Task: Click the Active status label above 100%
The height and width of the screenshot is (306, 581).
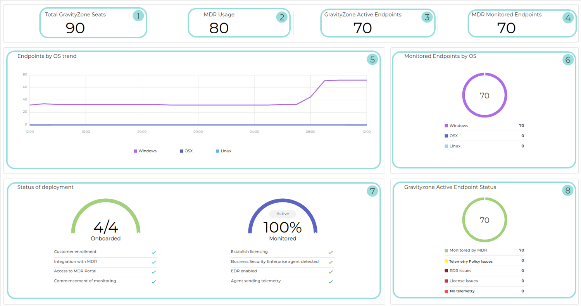Action: [283, 214]
